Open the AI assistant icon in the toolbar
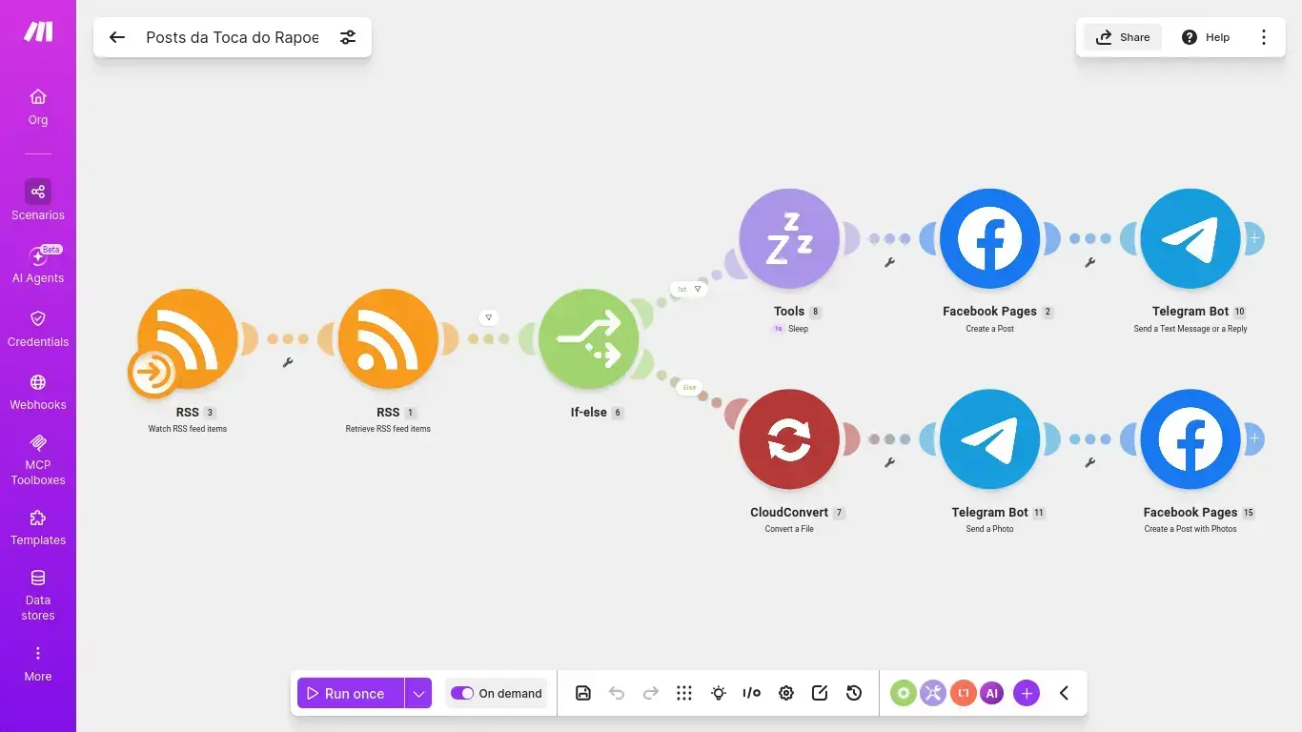 992,693
